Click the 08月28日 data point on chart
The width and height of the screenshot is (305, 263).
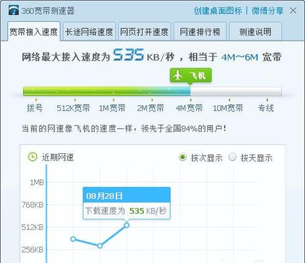click(x=127, y=225)
